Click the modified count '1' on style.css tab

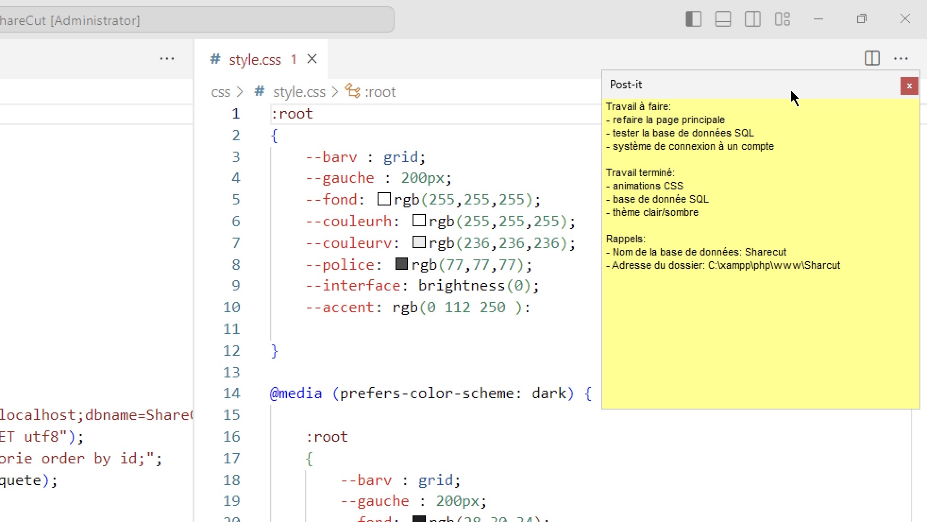click(294, 60)
